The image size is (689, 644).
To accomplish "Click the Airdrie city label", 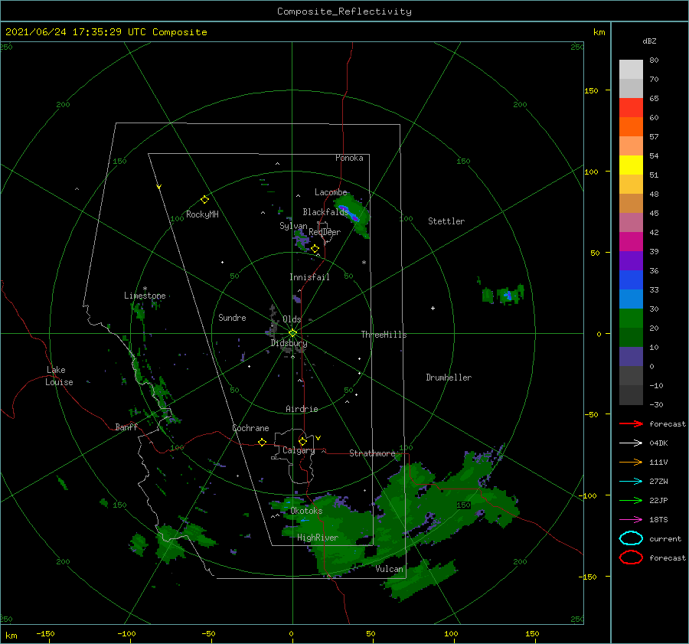I will tap(302, 409).
